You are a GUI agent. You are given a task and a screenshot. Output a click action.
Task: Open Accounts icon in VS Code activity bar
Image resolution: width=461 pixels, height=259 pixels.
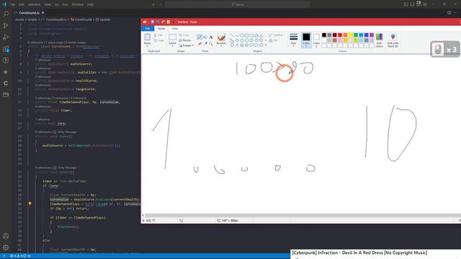tap(6, 236)
